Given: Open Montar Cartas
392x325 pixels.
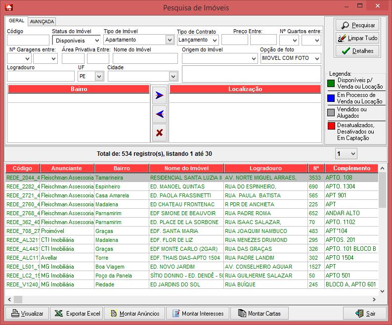Looking at the screenshot, I should [260, 313].
